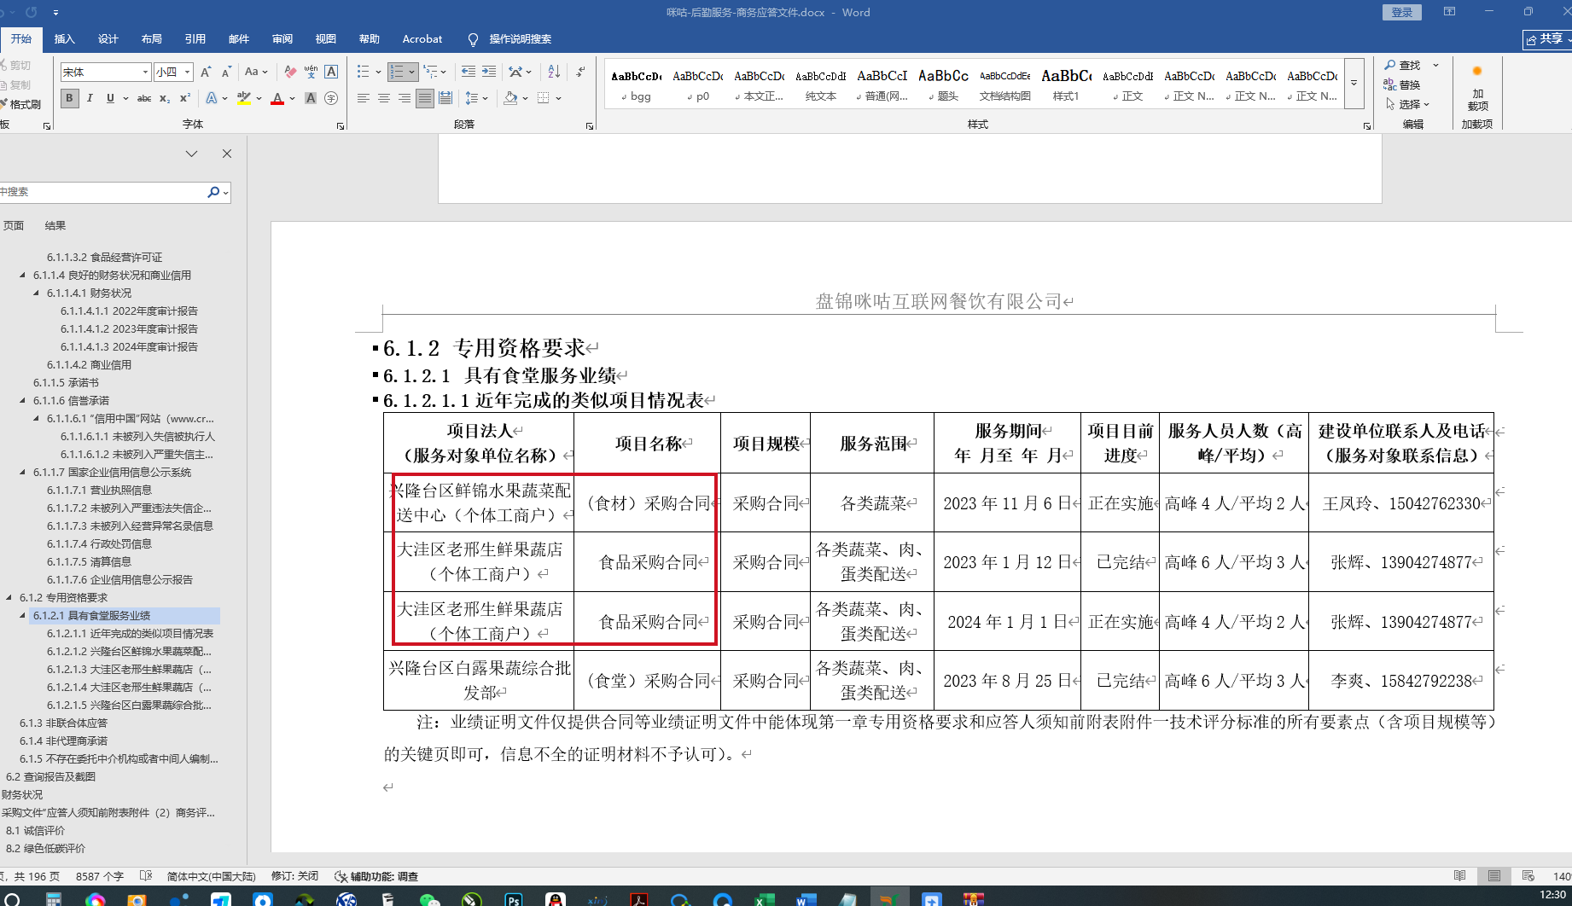Close the navigation pane
Screen dimensions: 1572x906
227,154
